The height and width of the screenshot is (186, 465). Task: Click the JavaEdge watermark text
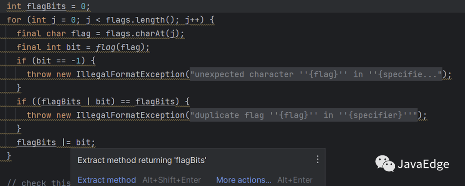(423, 164)
